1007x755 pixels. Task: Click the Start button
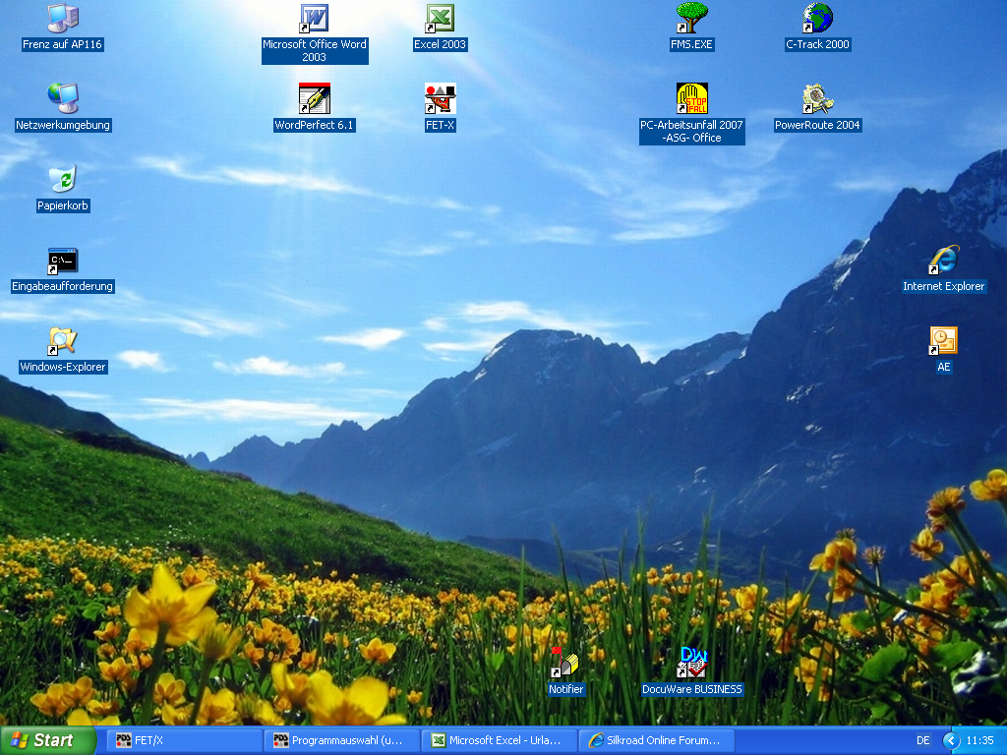pos(47,740)
